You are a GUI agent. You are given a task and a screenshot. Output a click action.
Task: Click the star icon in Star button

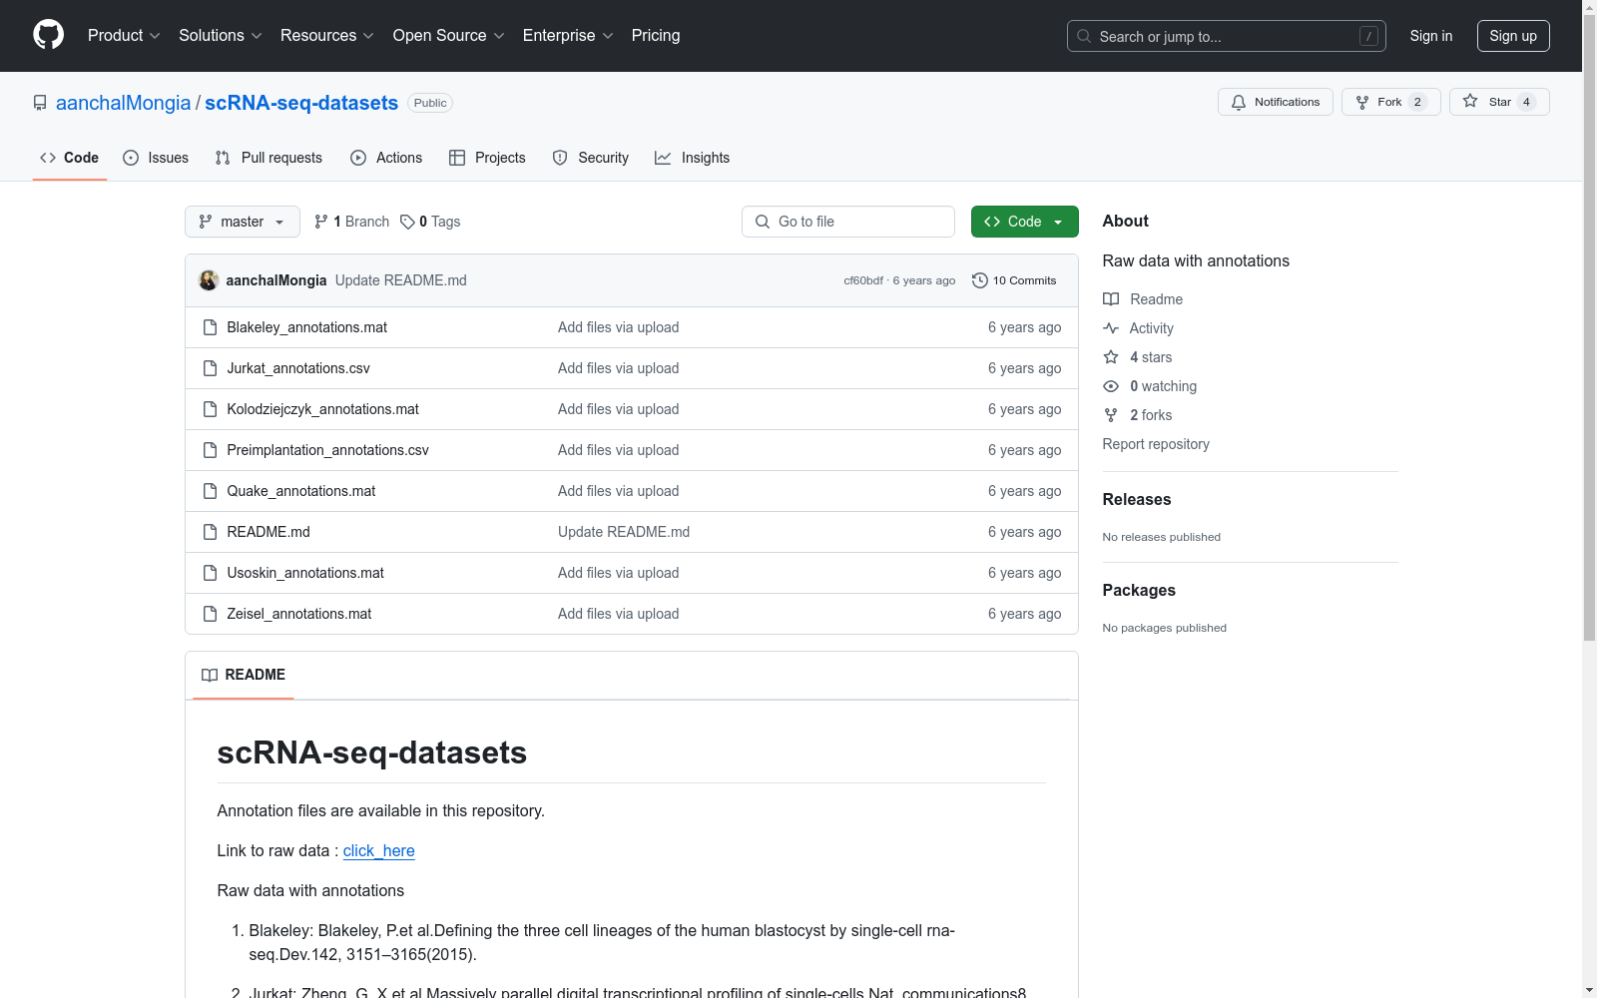point(1470,101)
